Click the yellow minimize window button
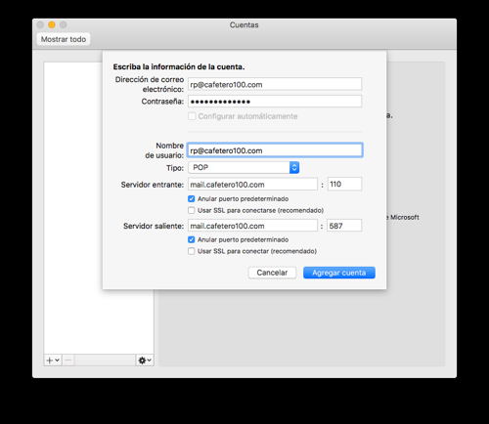 (52, 24)
